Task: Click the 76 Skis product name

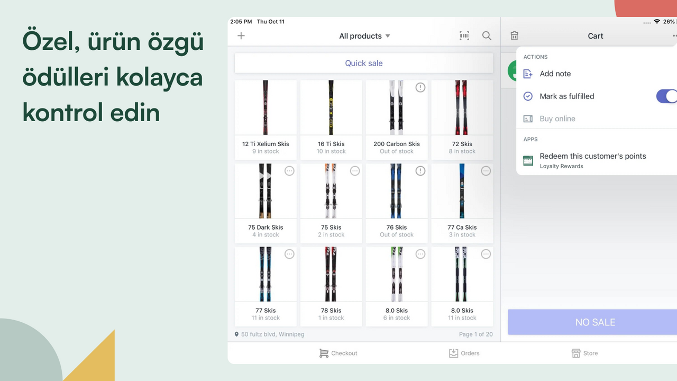Action: tap(397, 228)
